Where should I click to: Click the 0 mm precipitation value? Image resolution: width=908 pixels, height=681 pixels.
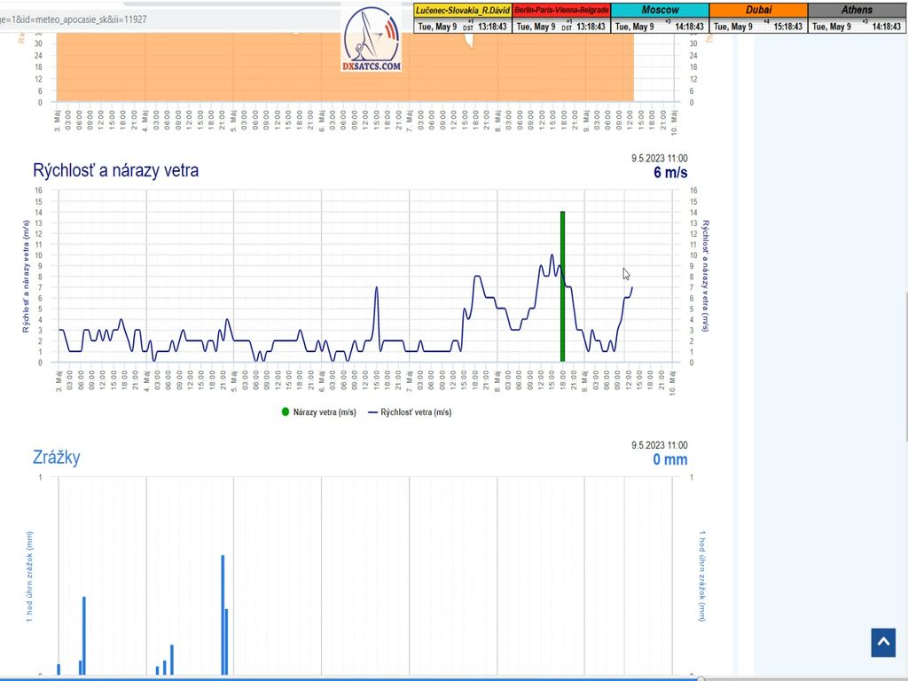coord(669,459)
